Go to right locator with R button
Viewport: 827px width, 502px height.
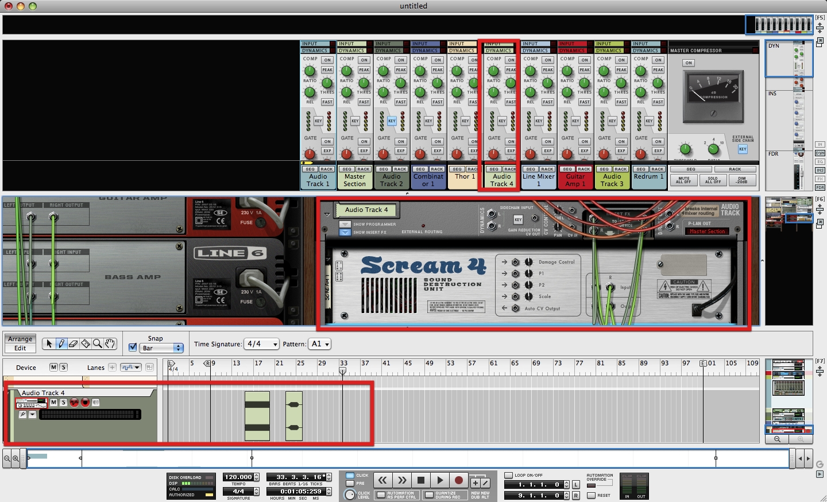(x=576, y=495)
